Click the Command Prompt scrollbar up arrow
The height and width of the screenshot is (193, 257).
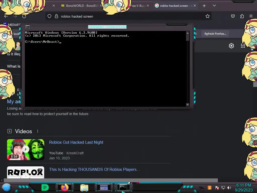pos(187,33)
